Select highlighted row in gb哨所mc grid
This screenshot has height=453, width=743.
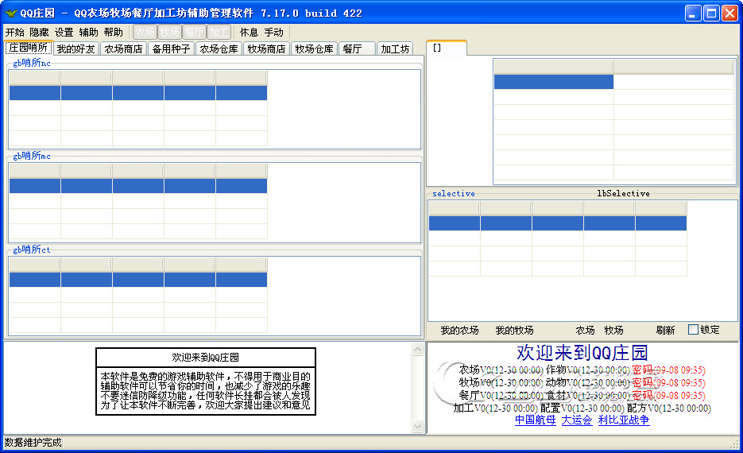tap(138, 186)
